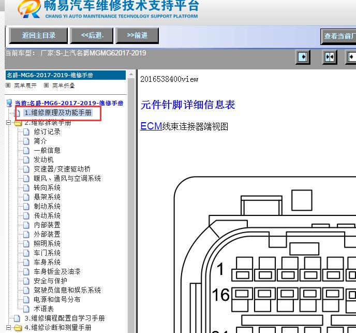The width and height of the screenshot is (356, 333).
Task: Open 当前:名爵-MG6-2017-2019-维修手册 root link
Action: coord(69,103)
